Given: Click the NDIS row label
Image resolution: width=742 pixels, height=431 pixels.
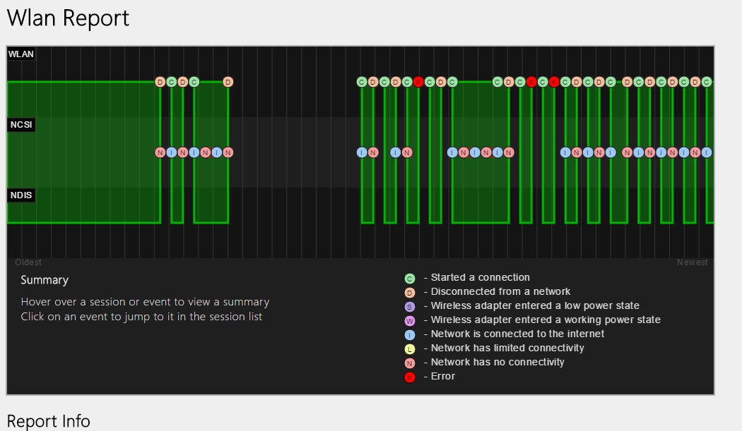Looking at the screenshot, I should pos(21,195).
